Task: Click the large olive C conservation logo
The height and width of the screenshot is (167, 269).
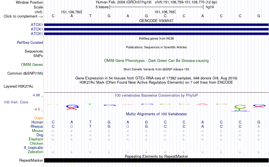Action: [x=240, y=107]
